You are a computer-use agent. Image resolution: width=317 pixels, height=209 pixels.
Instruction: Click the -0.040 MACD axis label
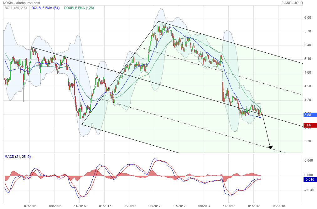(x=309, y=190)
